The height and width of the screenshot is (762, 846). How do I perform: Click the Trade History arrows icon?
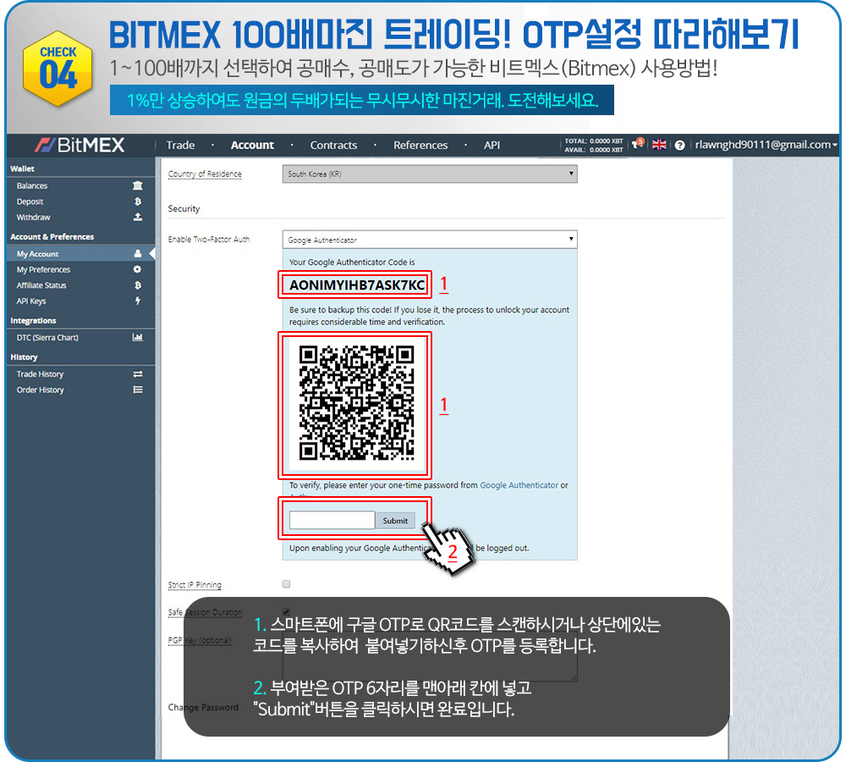click(138, 374)
